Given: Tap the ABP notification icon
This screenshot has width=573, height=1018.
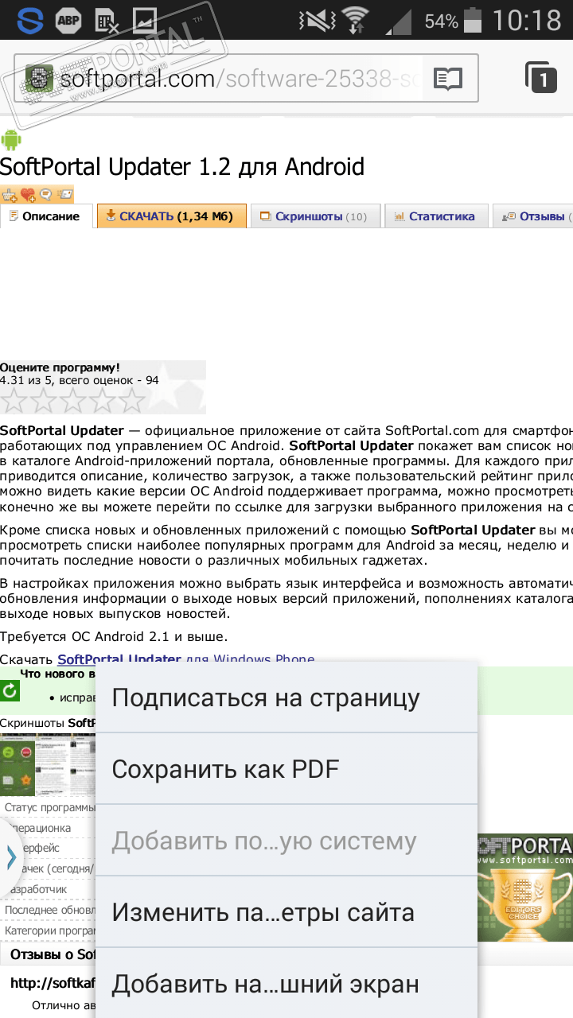Looking at the screenshot, I should 68,20.
